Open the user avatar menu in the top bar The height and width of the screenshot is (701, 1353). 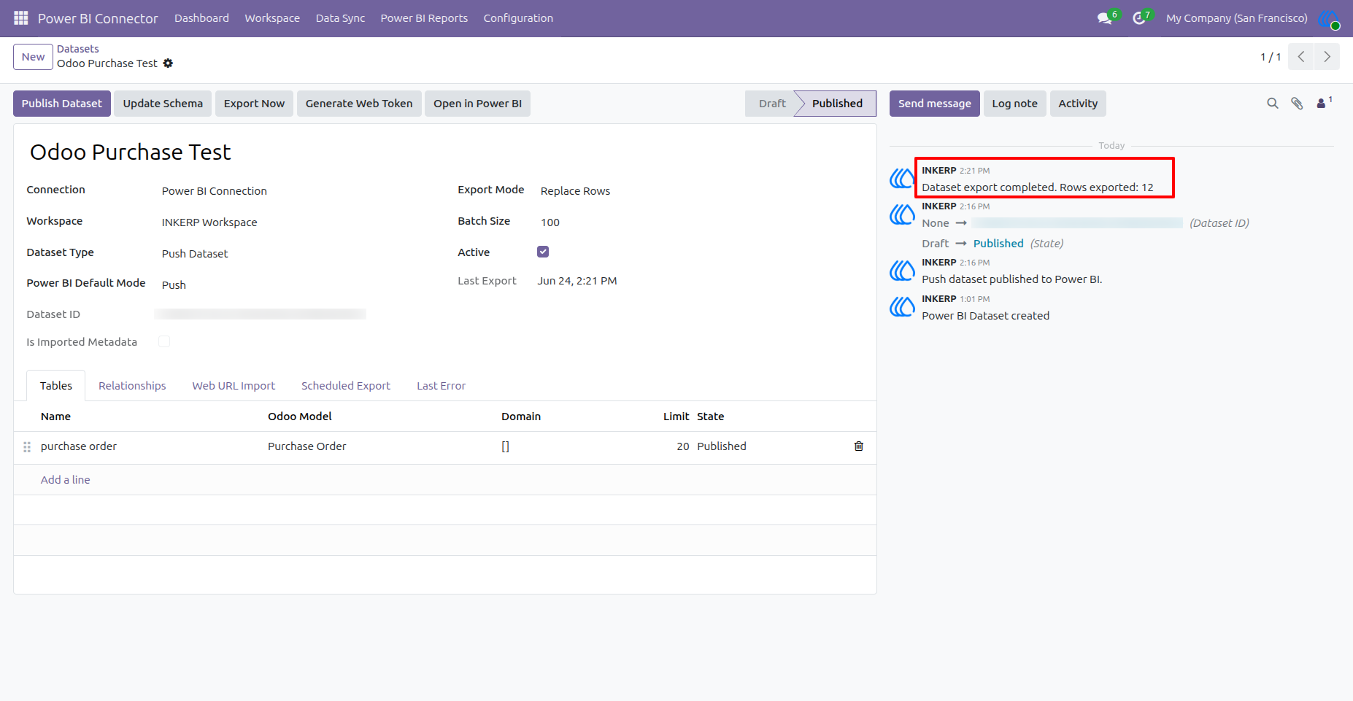tap(1329, 18)
